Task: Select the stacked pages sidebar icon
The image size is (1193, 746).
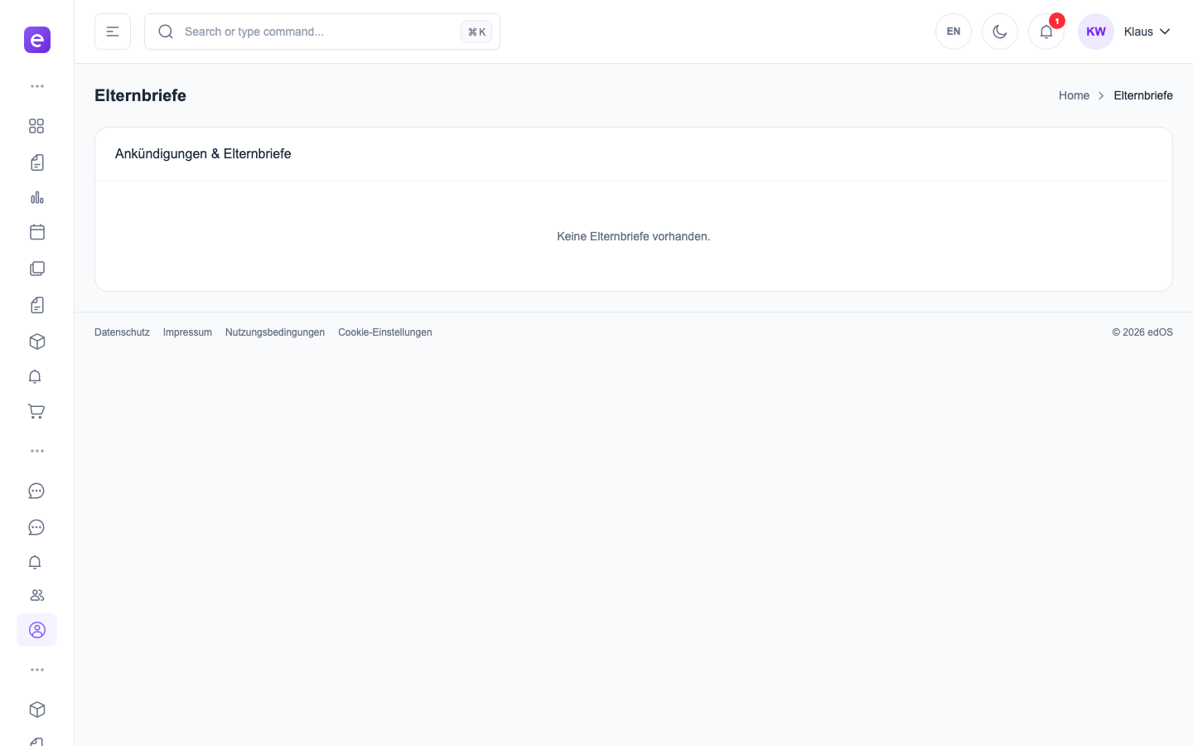Action: (x=36, y=269)
